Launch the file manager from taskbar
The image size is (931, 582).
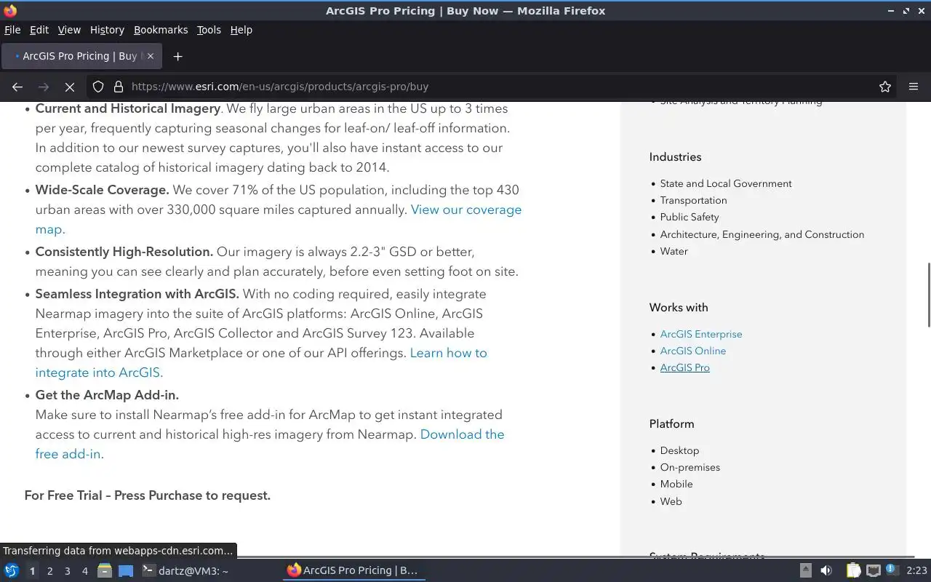[104, 571]
